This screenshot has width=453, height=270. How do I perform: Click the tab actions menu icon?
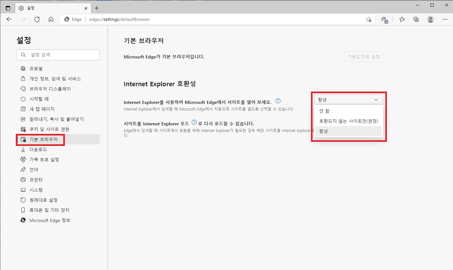tap(8, 8)
